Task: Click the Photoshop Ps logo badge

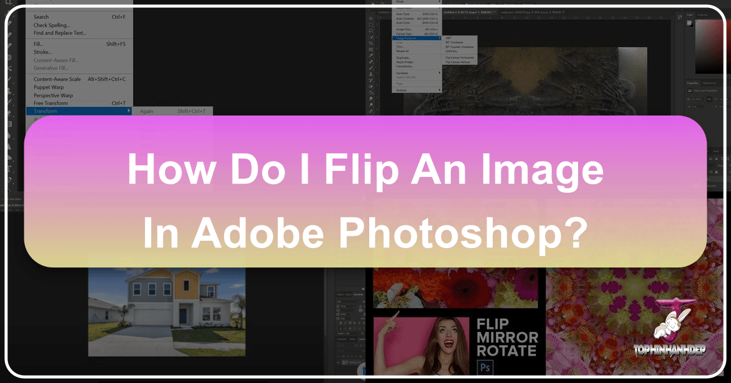Action: tap(486, 368)
